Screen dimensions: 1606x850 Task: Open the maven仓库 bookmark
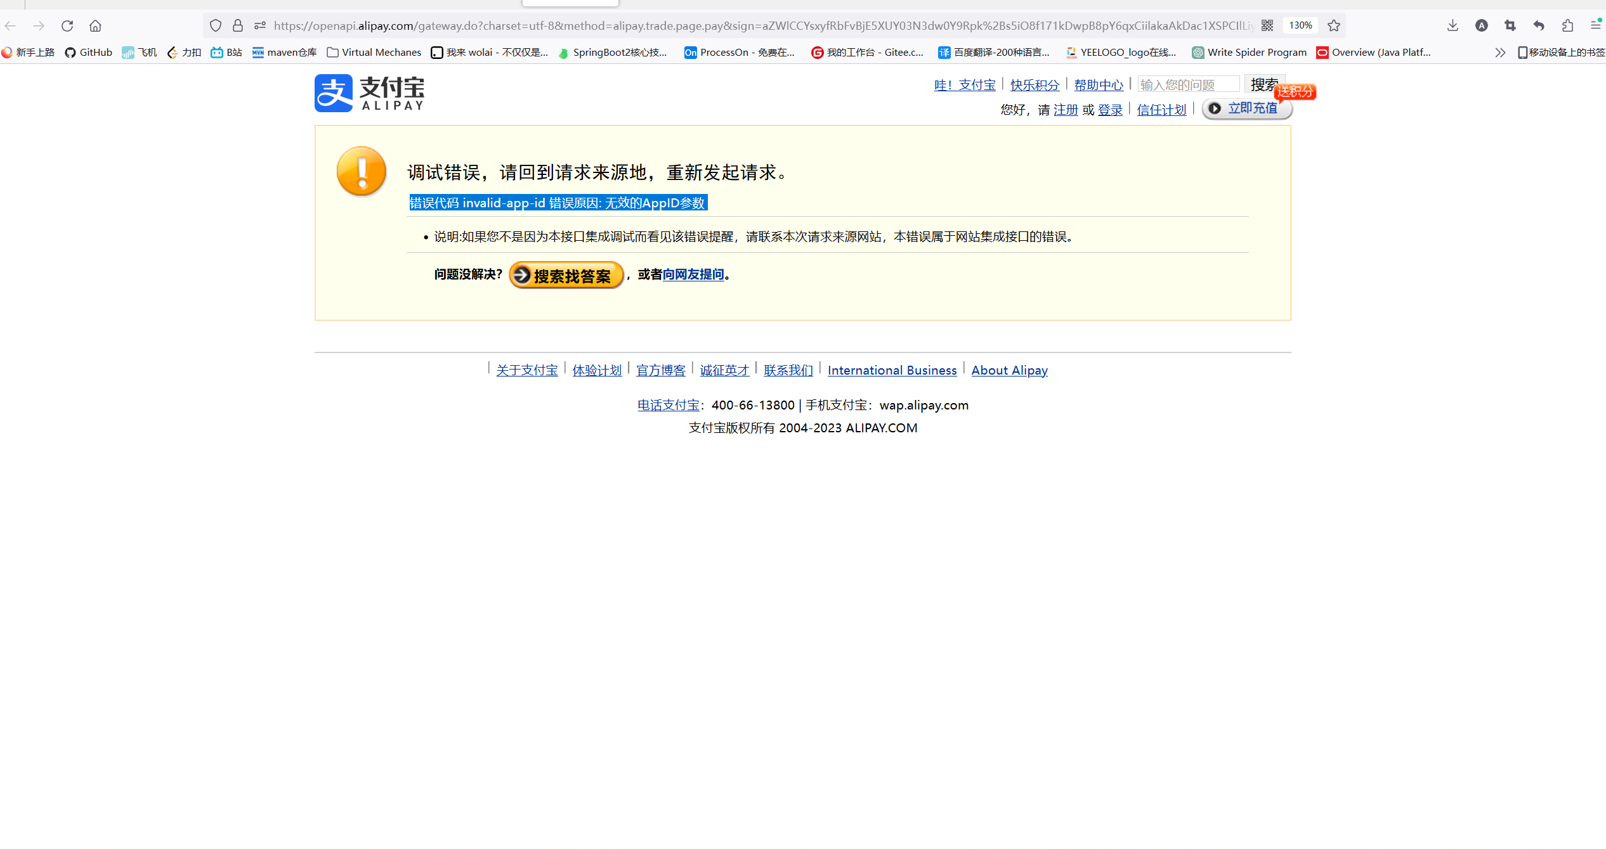284,53
